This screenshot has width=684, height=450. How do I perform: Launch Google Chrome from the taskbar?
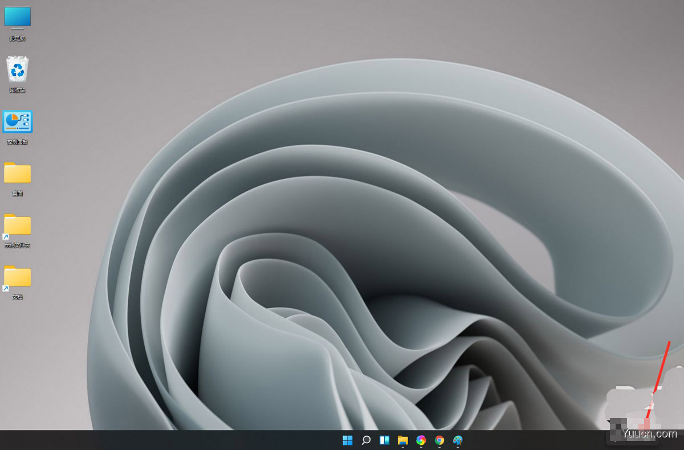pos(439,440)
